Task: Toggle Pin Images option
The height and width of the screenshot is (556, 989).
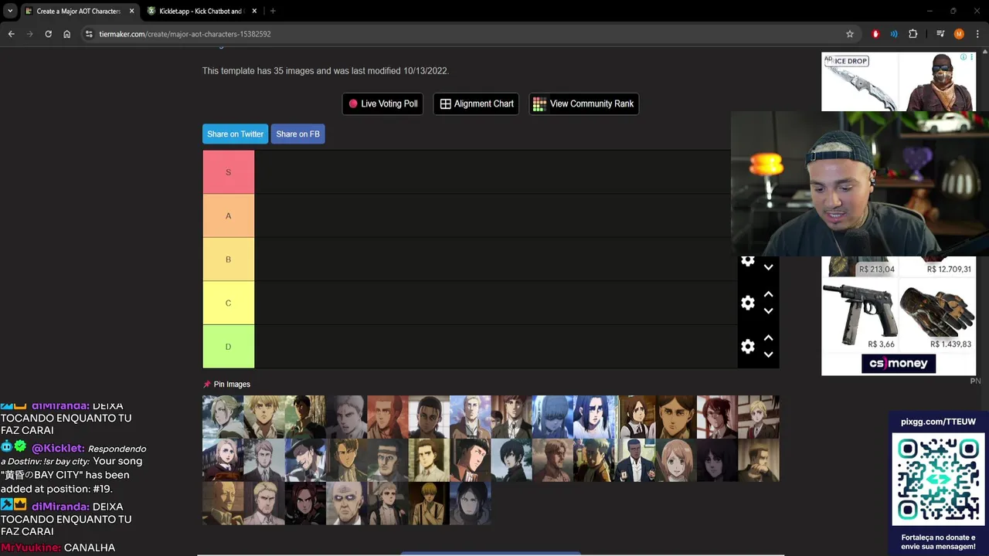Action: pos(226,384)
